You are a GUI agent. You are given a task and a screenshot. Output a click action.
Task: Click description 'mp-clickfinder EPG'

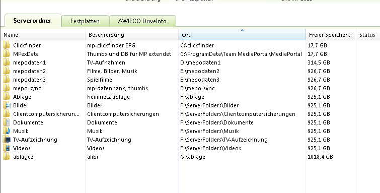click(x=111, y=45)
